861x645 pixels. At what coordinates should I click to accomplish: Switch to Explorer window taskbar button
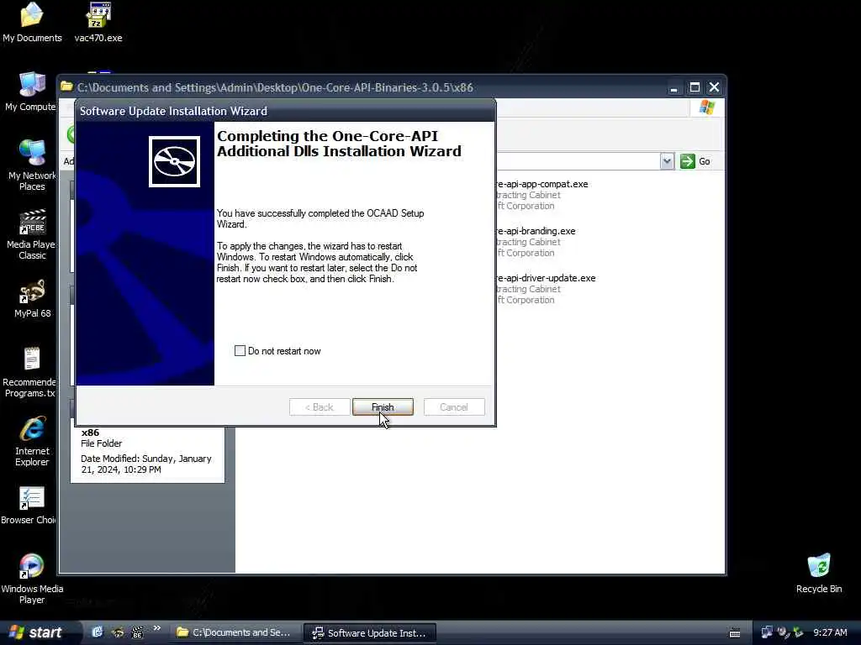click(235, 632)
